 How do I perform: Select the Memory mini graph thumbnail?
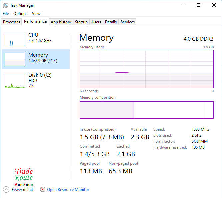(15, 59)
